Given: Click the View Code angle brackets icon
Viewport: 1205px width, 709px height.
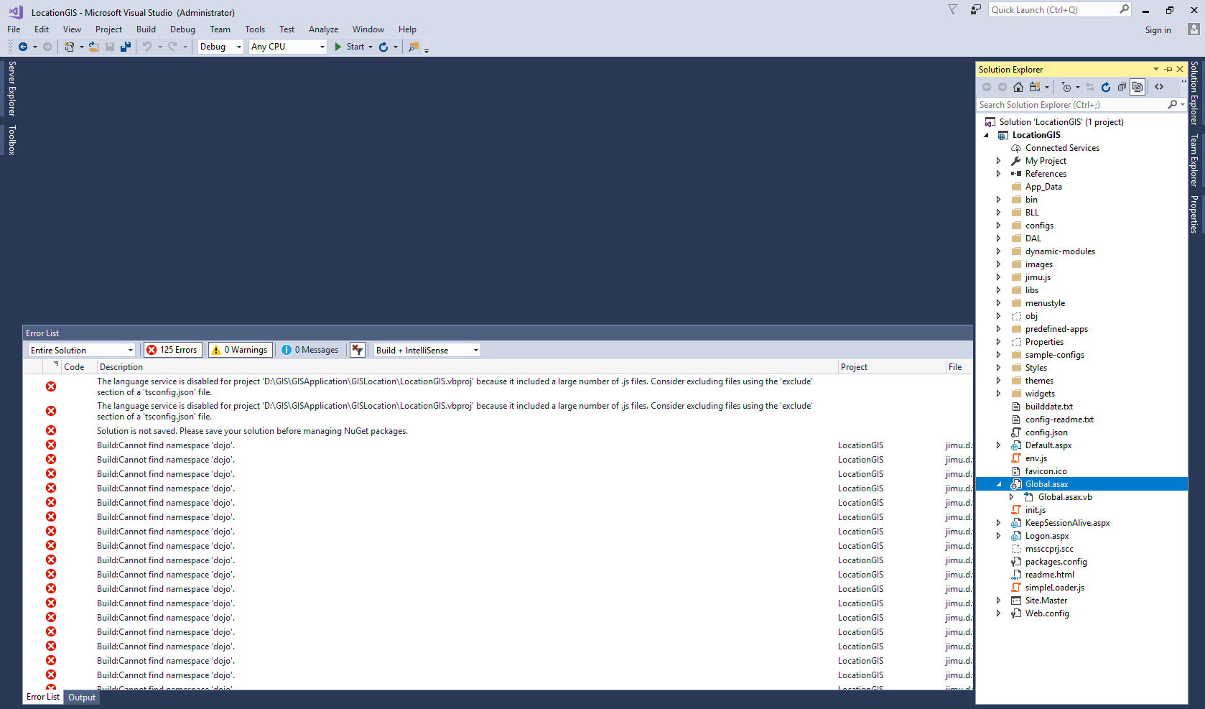Looking at the screenshot, I should (x=1159, y=87).
